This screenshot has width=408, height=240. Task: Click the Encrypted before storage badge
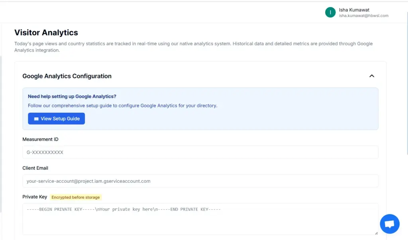76,197
